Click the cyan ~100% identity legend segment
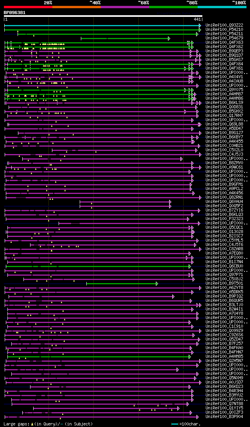Image resolution: width=250 pixels, height=427 pixels. tap(222, 7)
